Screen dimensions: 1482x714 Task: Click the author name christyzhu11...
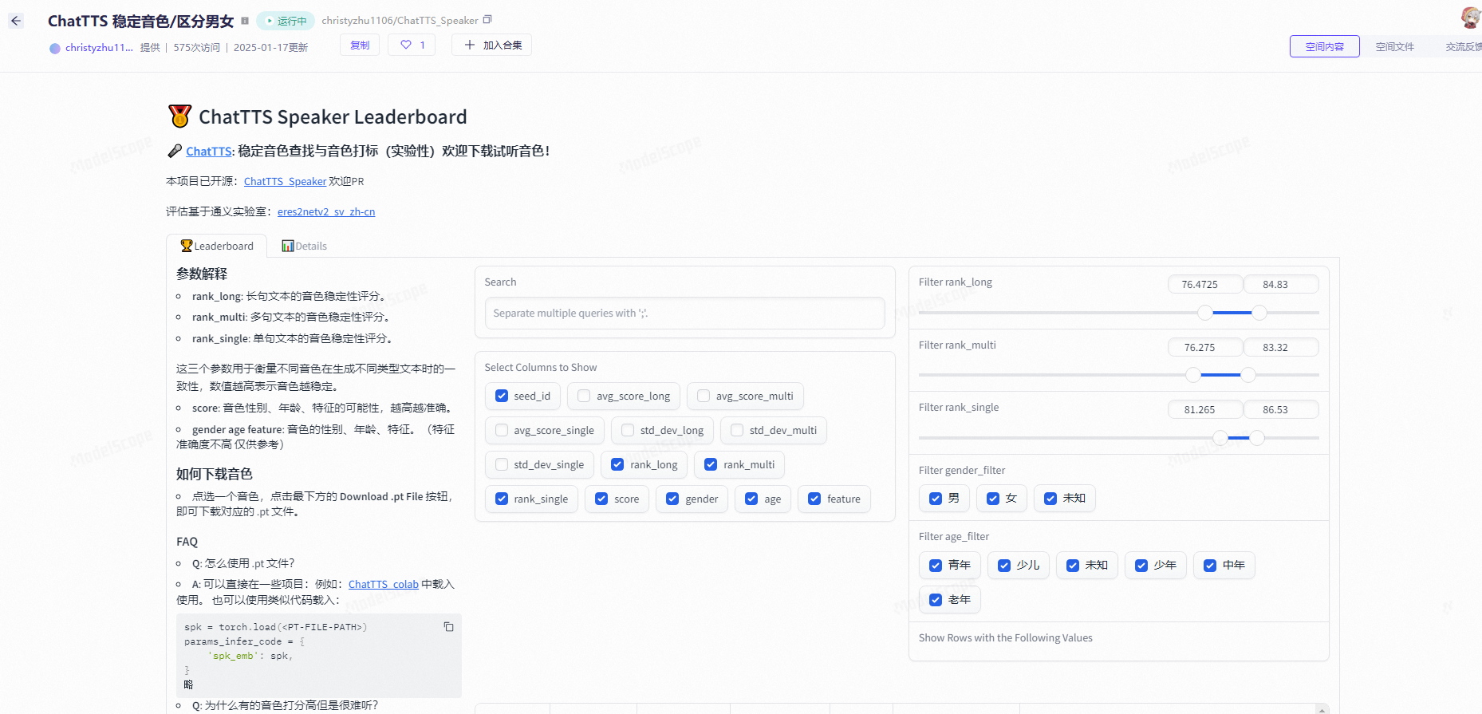tap(99, 48)
